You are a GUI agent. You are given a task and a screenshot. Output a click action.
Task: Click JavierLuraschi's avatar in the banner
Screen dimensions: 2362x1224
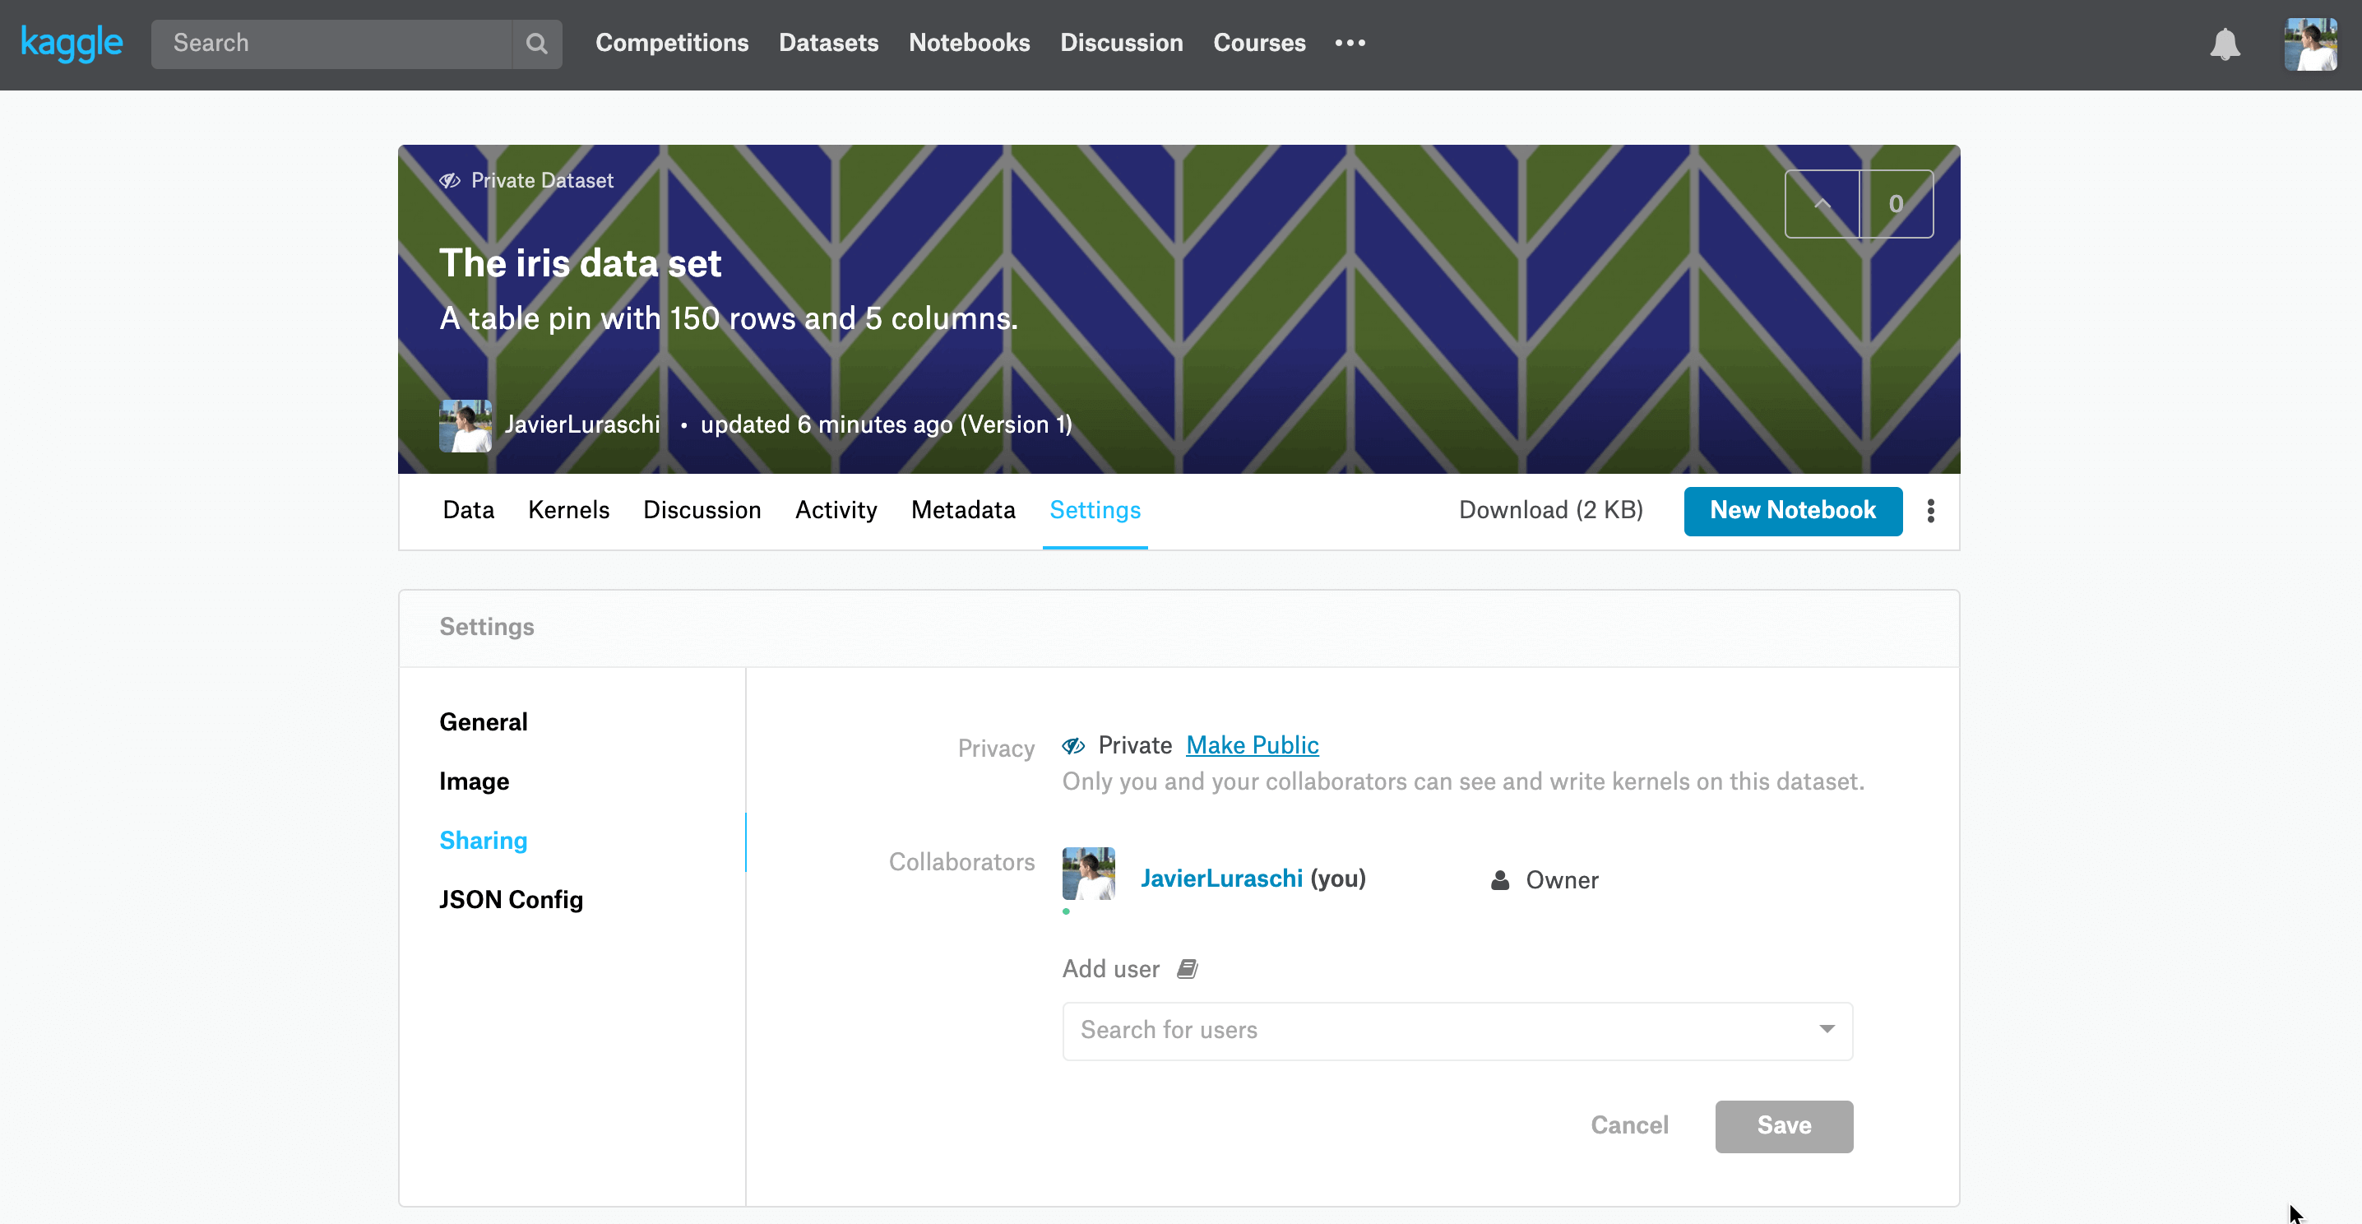tap(465, 424)
